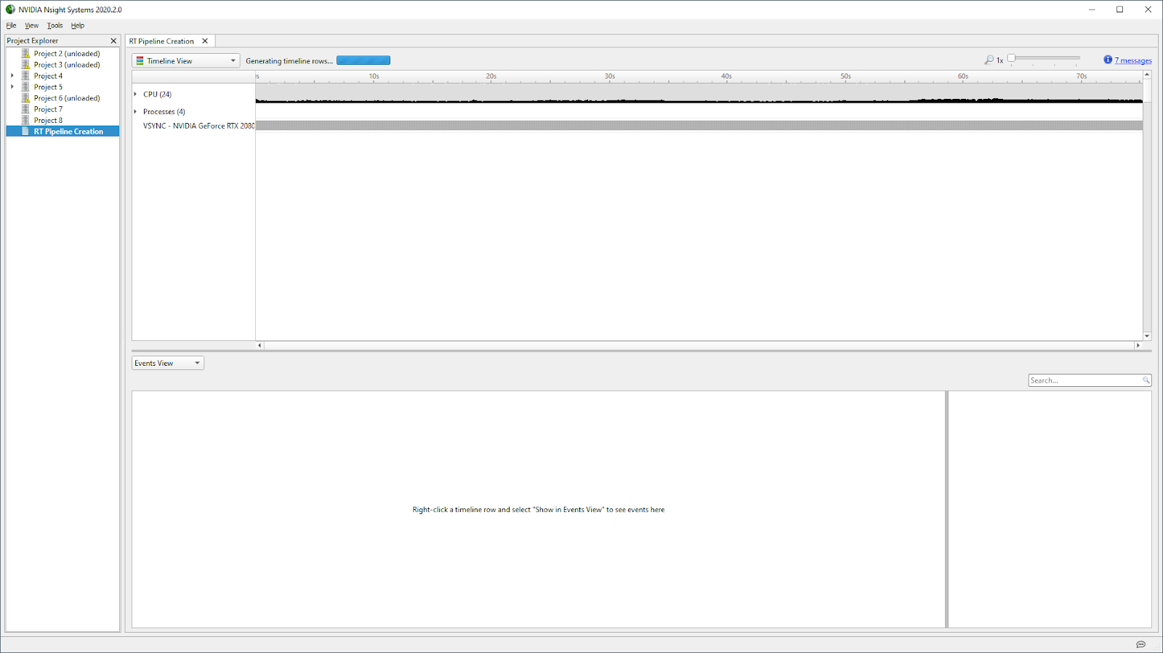Click the Project Explorer panel title
1163x653 pixels.
(33, 41)
